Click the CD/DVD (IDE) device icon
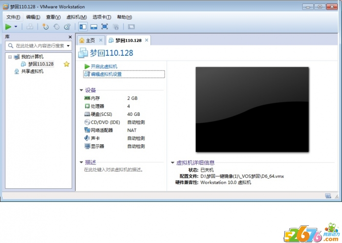Viewport: 342px width, 243px height. (87, 122)
